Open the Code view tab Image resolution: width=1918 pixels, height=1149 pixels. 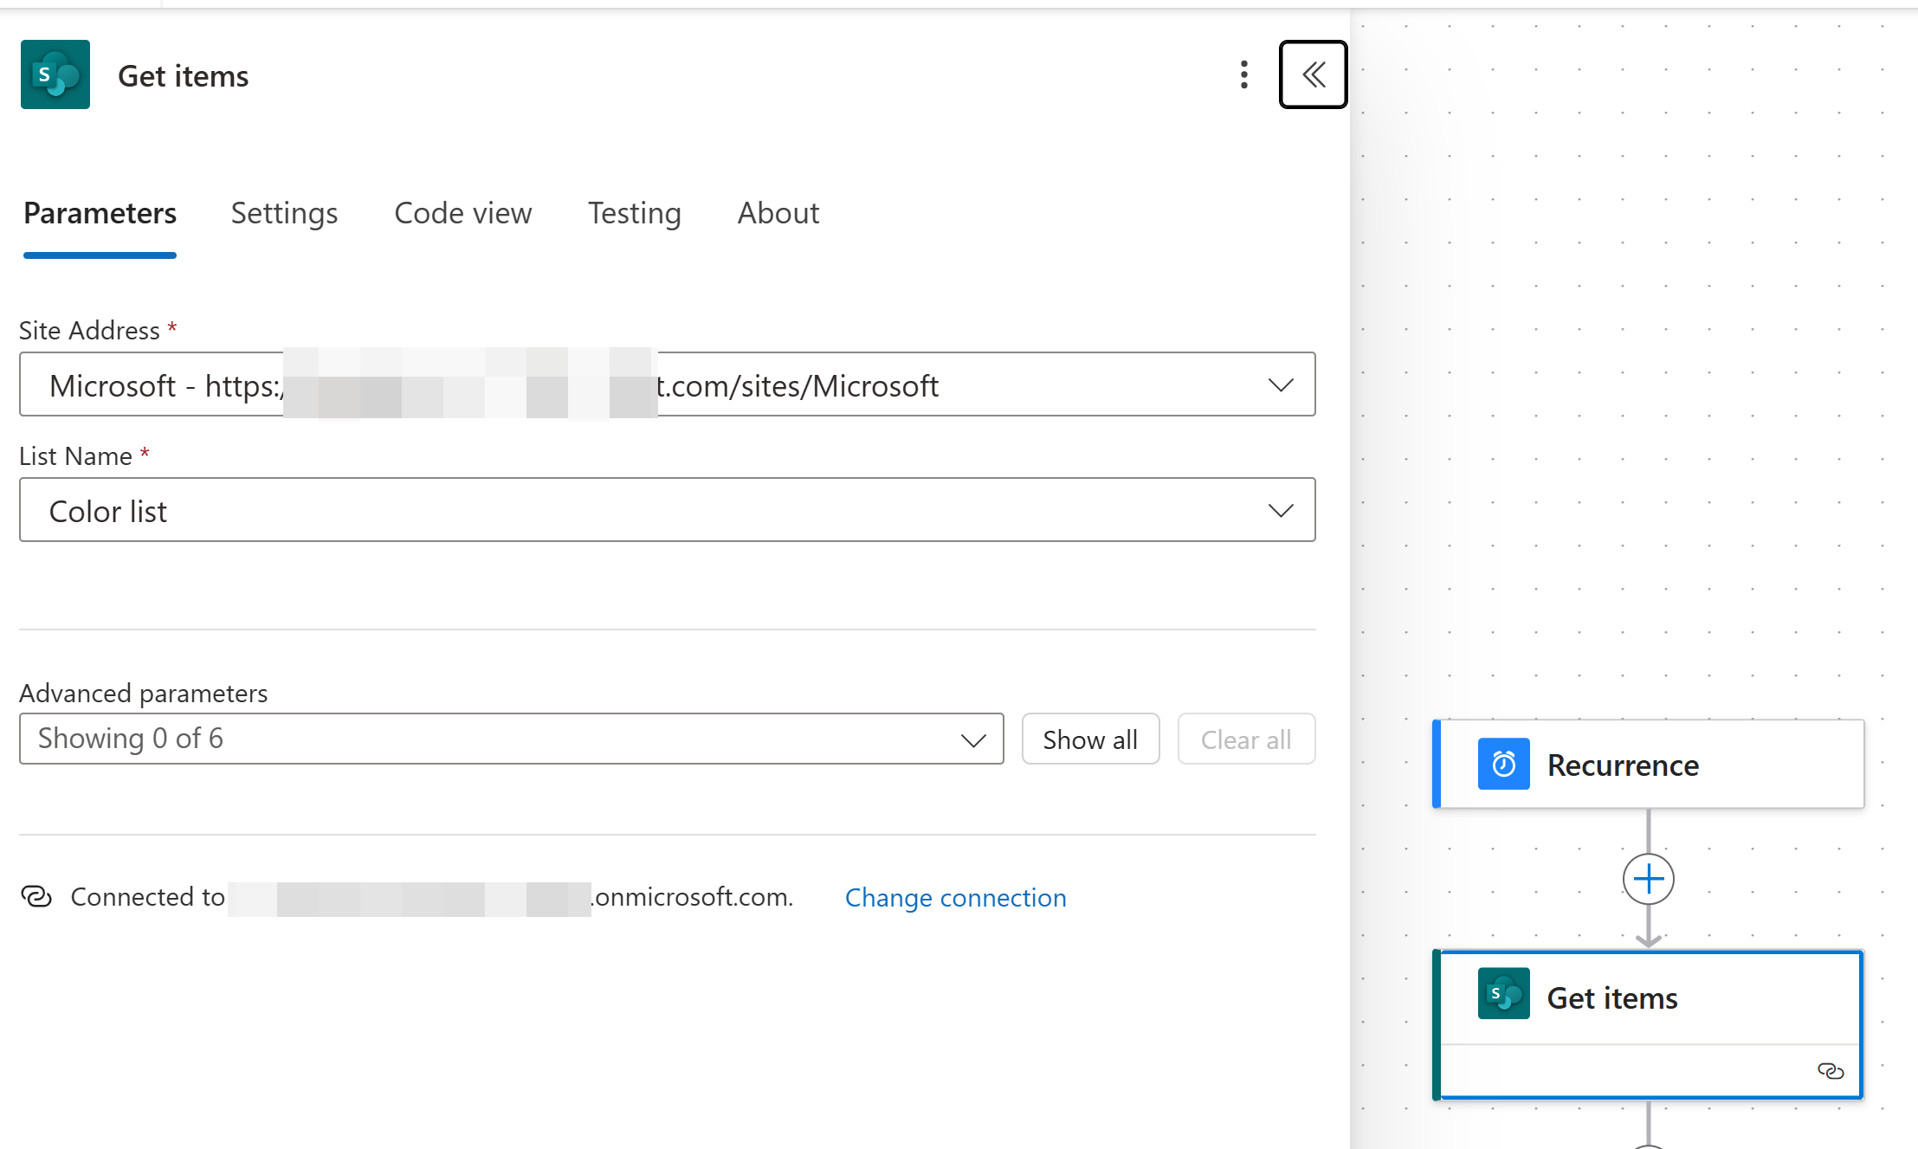(462, 213)
